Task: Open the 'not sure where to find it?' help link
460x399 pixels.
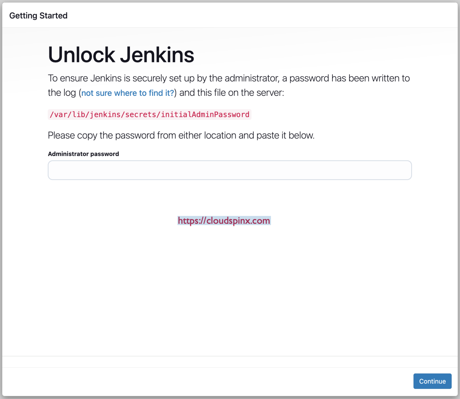Action: (x=128, y=93)
